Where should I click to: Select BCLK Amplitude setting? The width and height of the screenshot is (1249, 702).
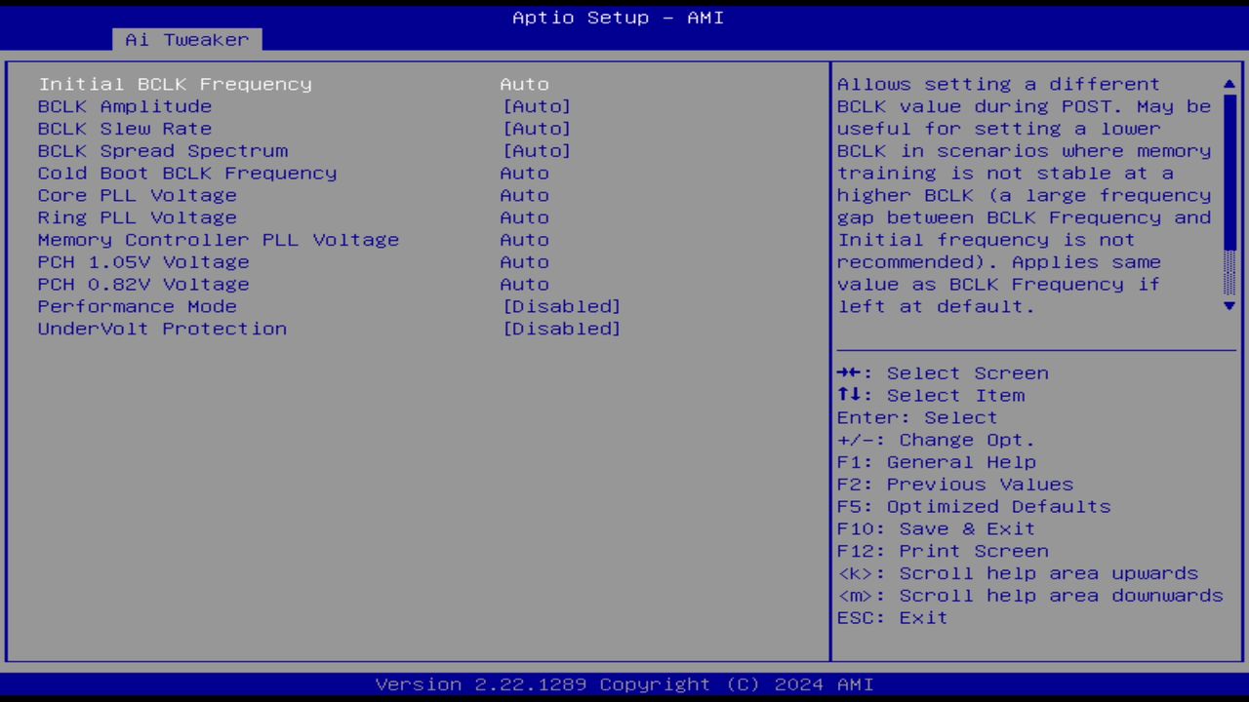tap(125, 106)
